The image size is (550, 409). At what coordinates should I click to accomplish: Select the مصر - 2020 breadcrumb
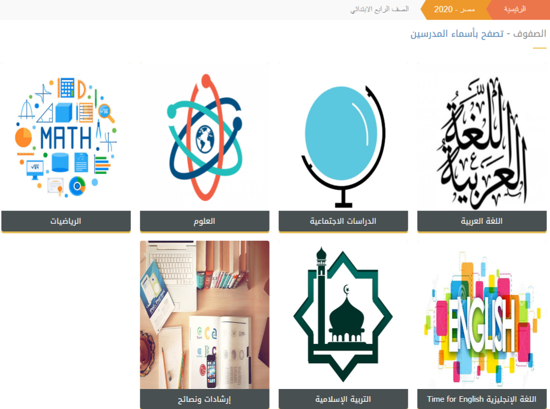point(454,9)
